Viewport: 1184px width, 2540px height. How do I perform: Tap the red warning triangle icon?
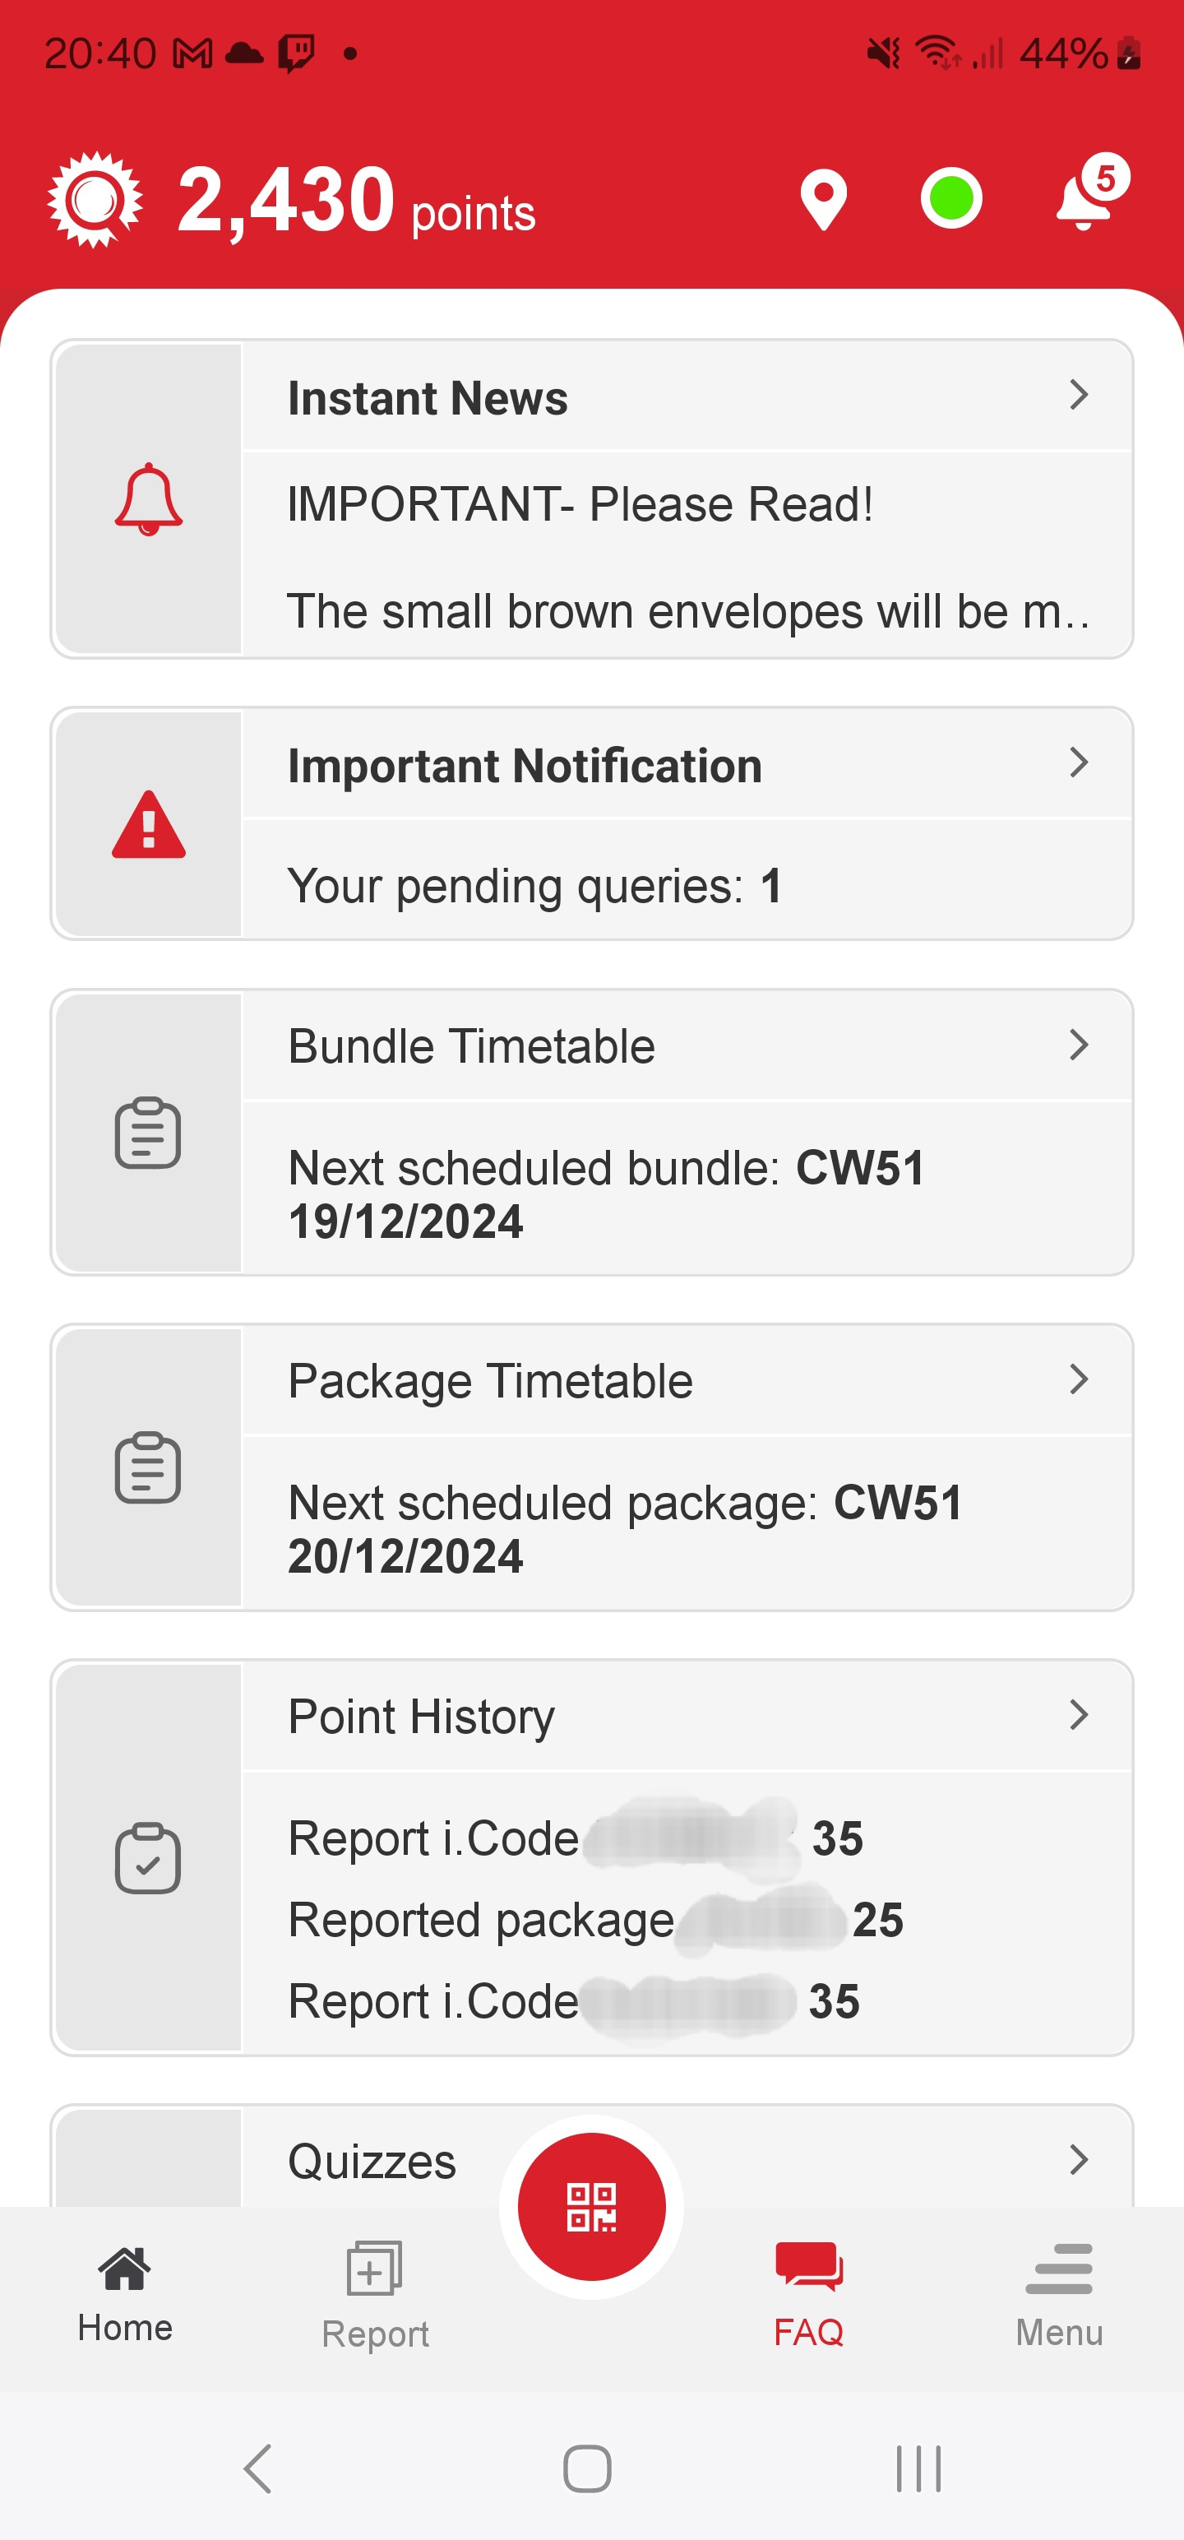[x=148, y=824]
